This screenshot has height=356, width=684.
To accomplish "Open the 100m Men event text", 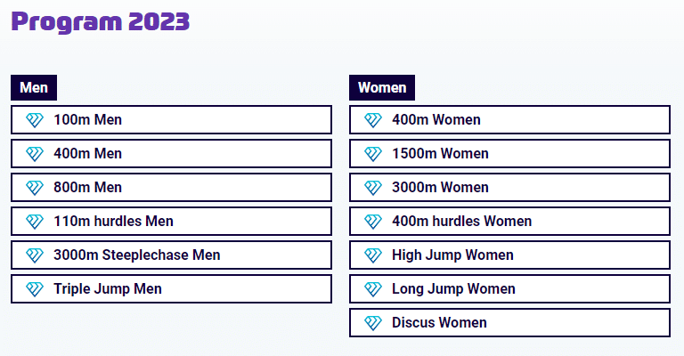I will pos(87,120).
